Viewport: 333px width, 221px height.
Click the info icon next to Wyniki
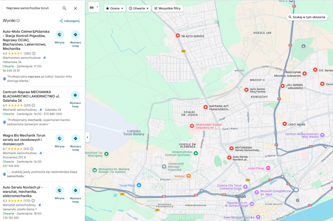[18, 20]
